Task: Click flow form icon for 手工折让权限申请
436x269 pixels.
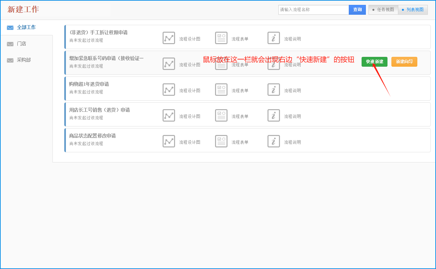Action: (221, 38)
